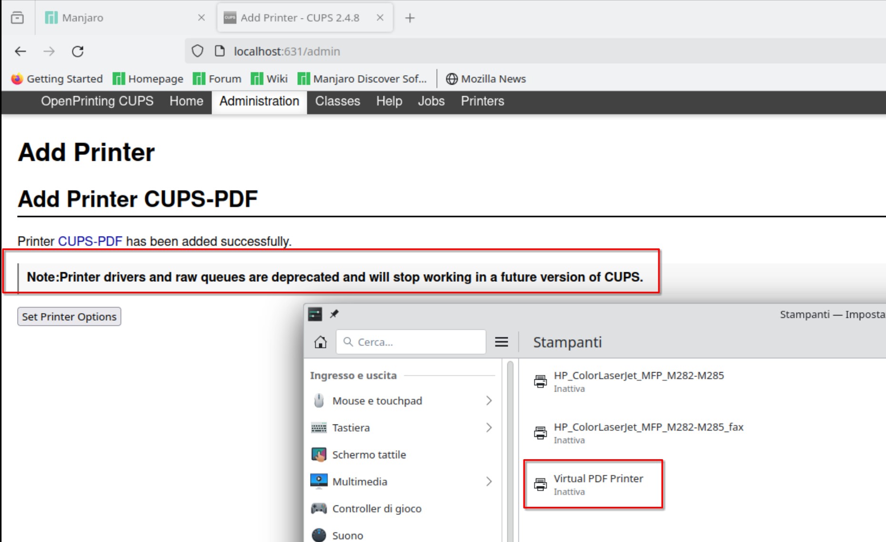Click the Schermo tattile touchscreen icon

click(x=319, y=454)
